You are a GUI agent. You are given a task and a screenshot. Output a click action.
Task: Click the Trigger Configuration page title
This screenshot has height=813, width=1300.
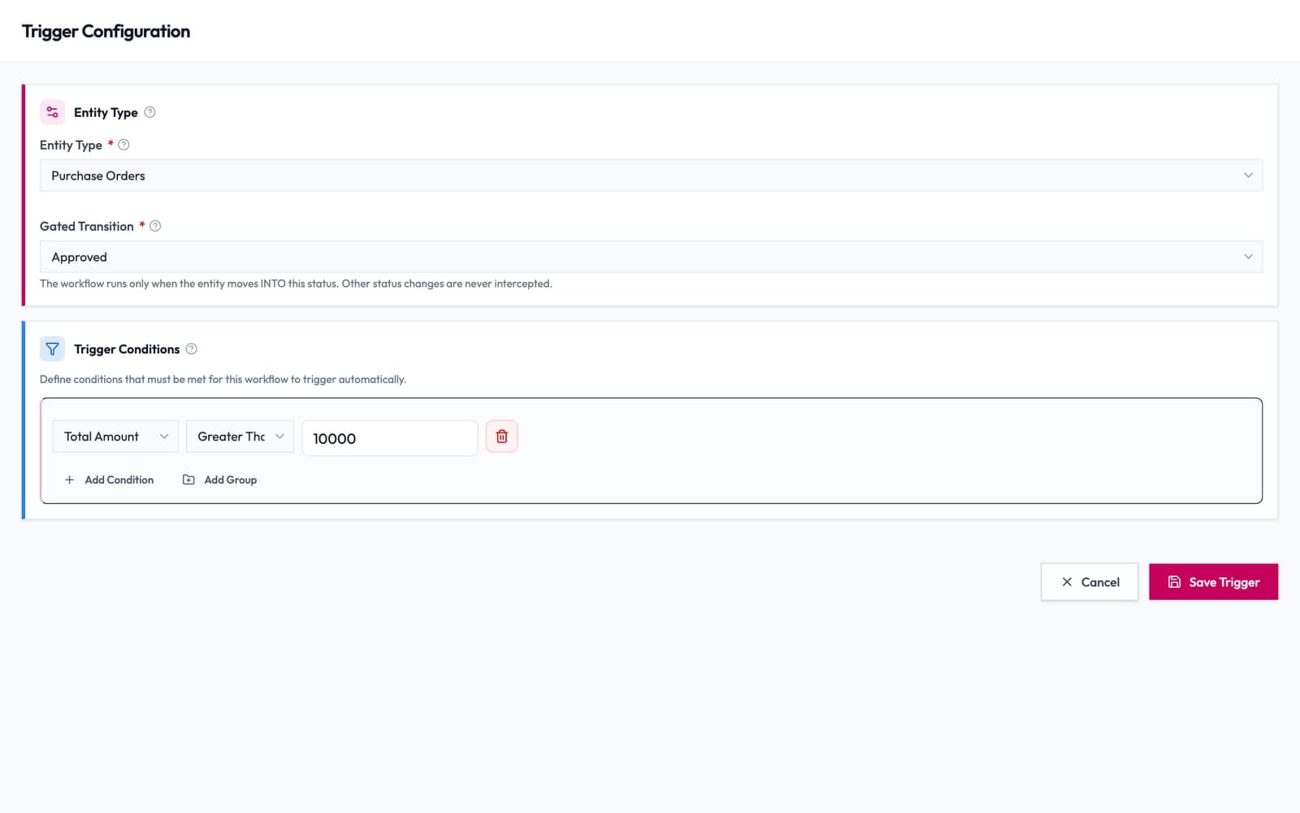(x=106, y=32)
